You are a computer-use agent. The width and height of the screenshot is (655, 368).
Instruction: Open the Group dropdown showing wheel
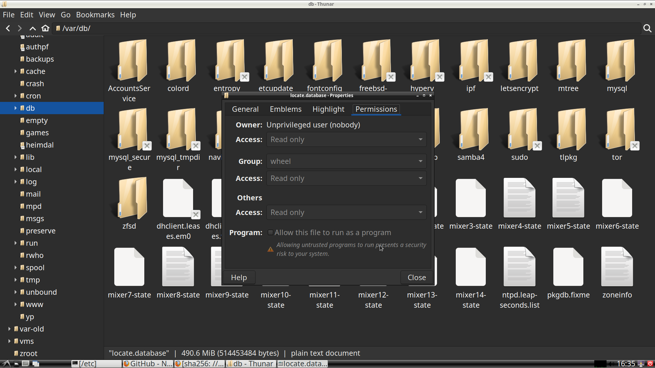tap(346, 162)
